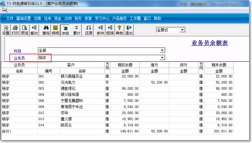
Task: Click the 输出 (Export) toolbar icon
Action: point(34,30)
